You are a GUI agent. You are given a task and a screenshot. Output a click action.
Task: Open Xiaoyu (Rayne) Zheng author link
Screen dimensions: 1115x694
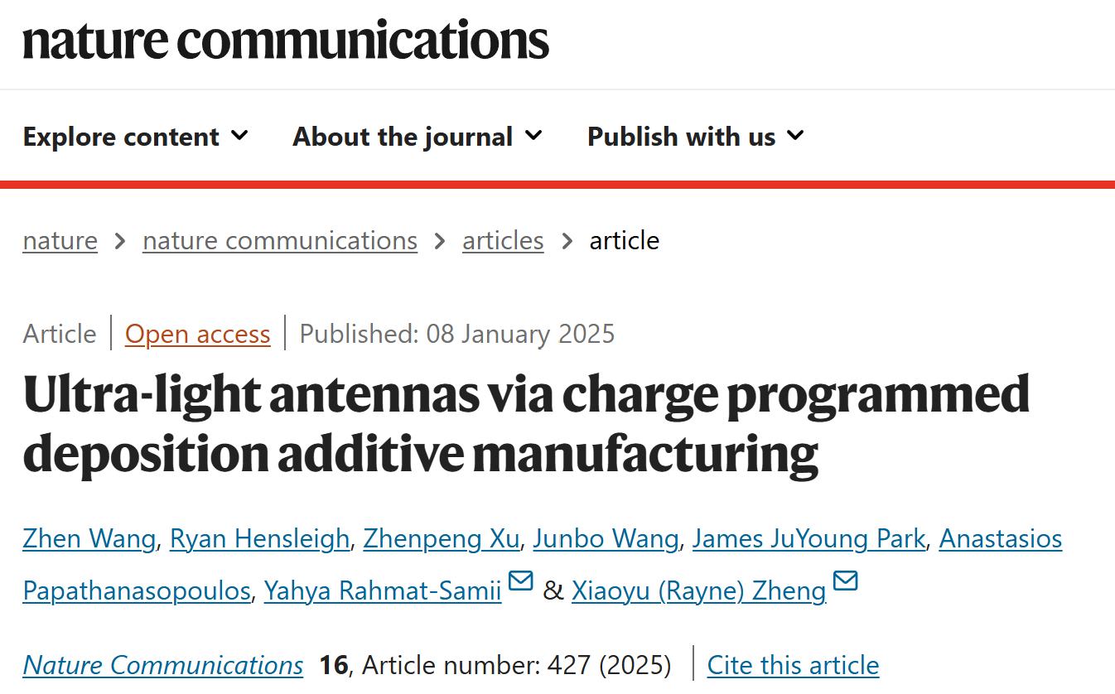click(x=698, y=591)
